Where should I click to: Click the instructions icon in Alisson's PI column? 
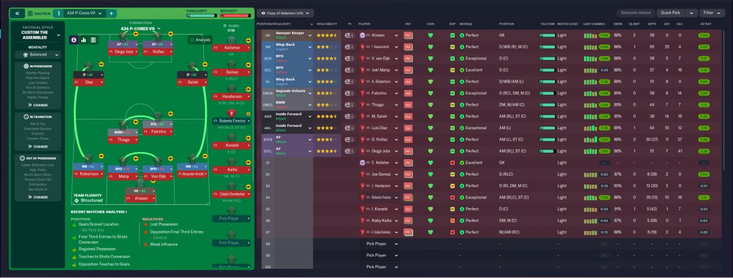pyautogui.click(x=349, y=35)
